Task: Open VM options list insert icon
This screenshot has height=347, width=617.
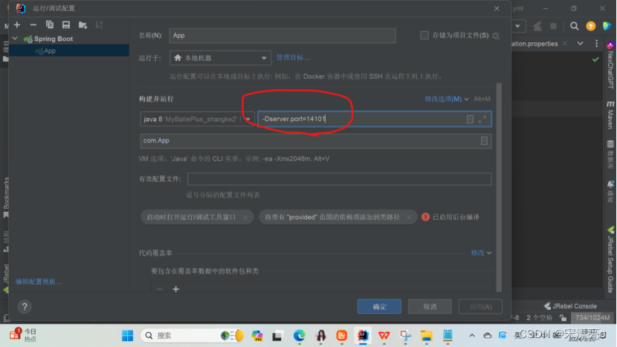Action: click(x=470, y=119)
